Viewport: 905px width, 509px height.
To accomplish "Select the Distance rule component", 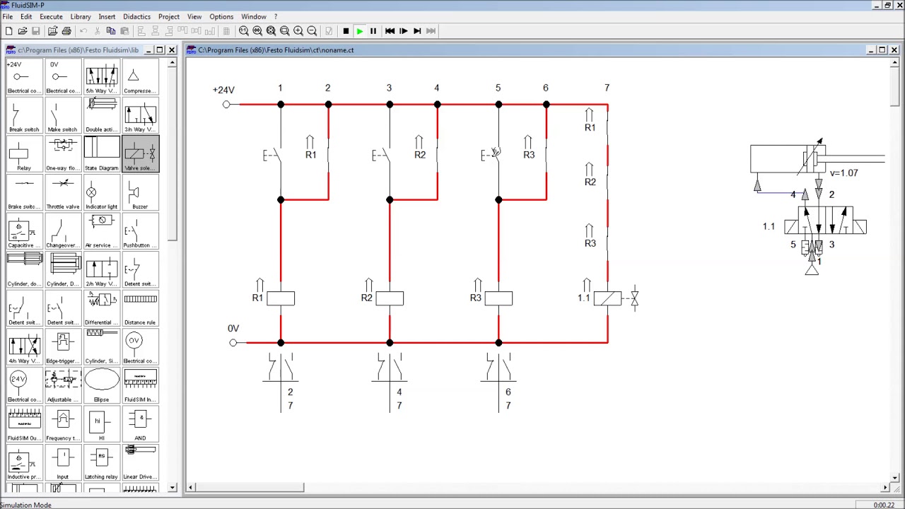I will click(140, 308).
